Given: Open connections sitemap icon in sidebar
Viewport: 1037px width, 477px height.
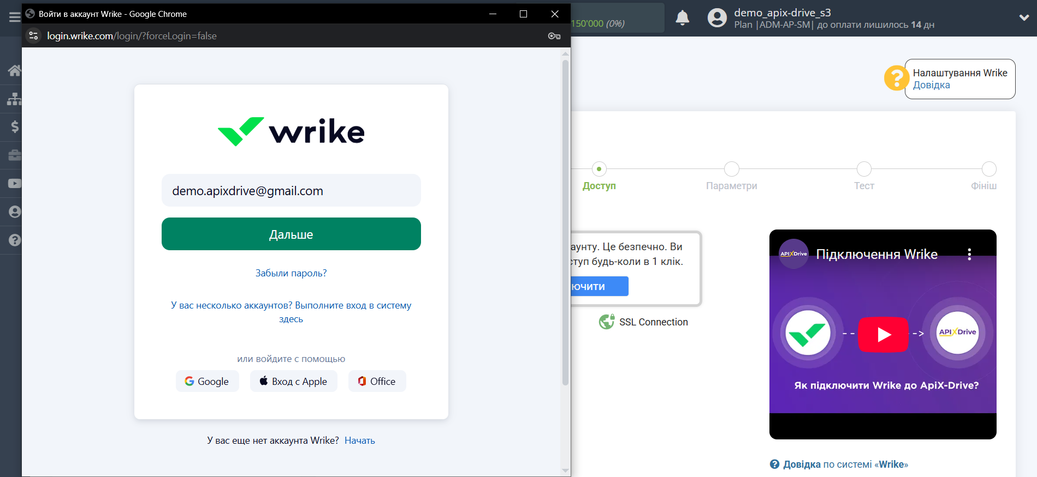Looking at the screenshot, I should click(x=15, y=99).
